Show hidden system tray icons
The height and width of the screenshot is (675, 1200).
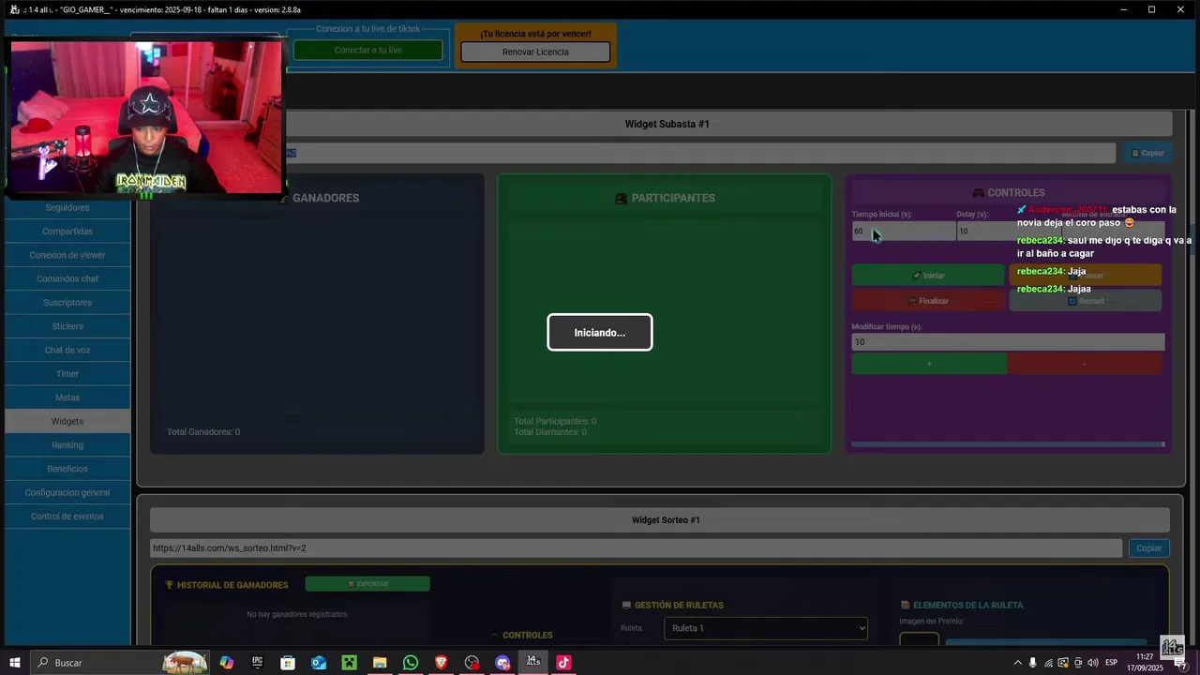(x=1018, y=663)
